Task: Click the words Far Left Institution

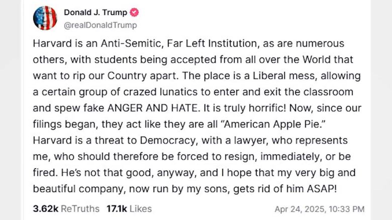Action: (212, 44)
